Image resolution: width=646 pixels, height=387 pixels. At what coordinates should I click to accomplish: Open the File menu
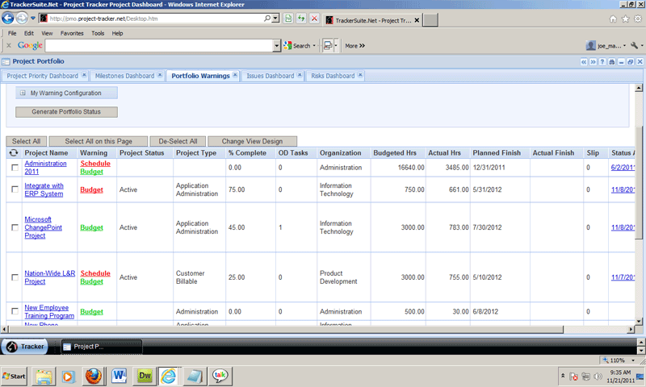click(12, 33)
